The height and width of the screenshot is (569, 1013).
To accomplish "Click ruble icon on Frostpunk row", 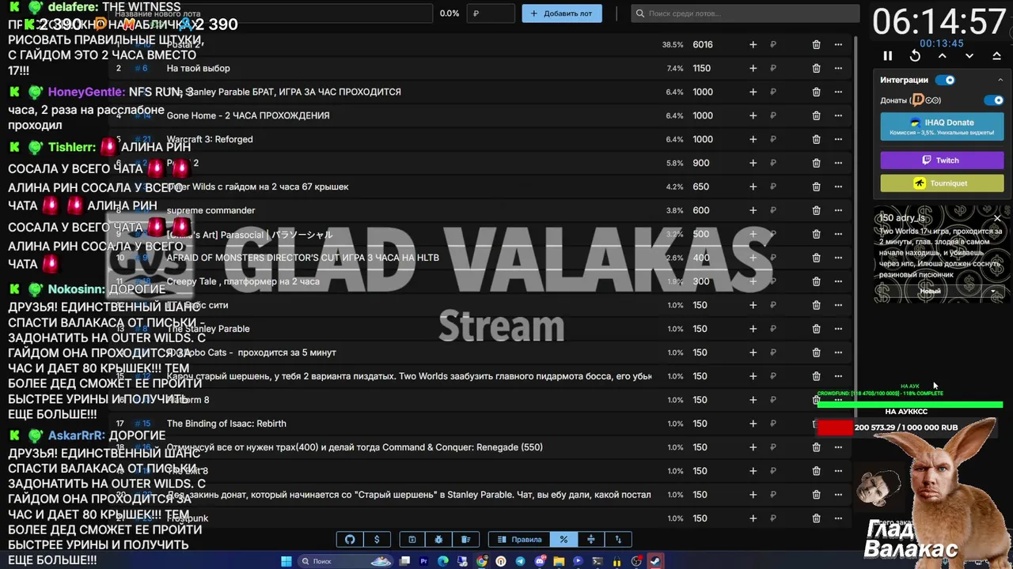I will pos(773,519).
